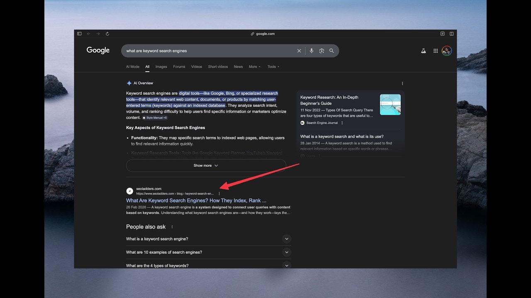Expand What are 10 examples of search engines?
Screen dimensions: 531x298
209,252
